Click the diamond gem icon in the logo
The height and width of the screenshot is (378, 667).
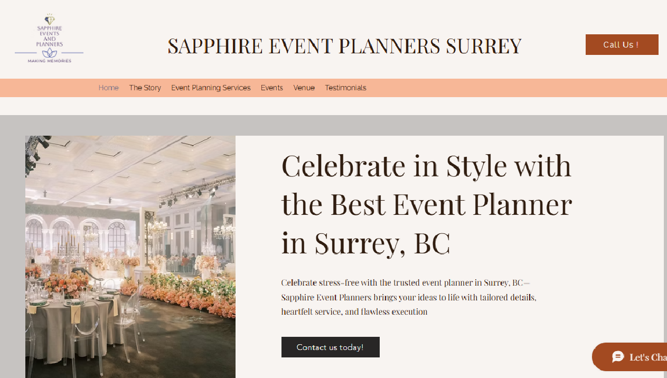[x=49, y=20]
